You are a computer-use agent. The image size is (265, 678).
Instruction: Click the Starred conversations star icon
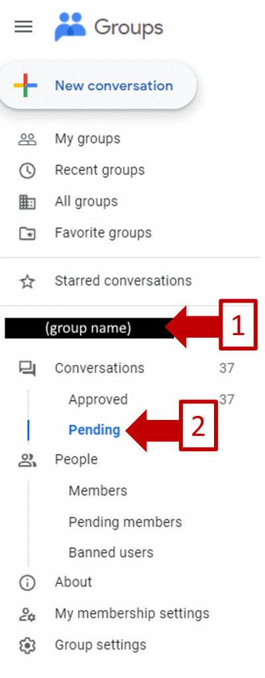[x=27, y=281]
